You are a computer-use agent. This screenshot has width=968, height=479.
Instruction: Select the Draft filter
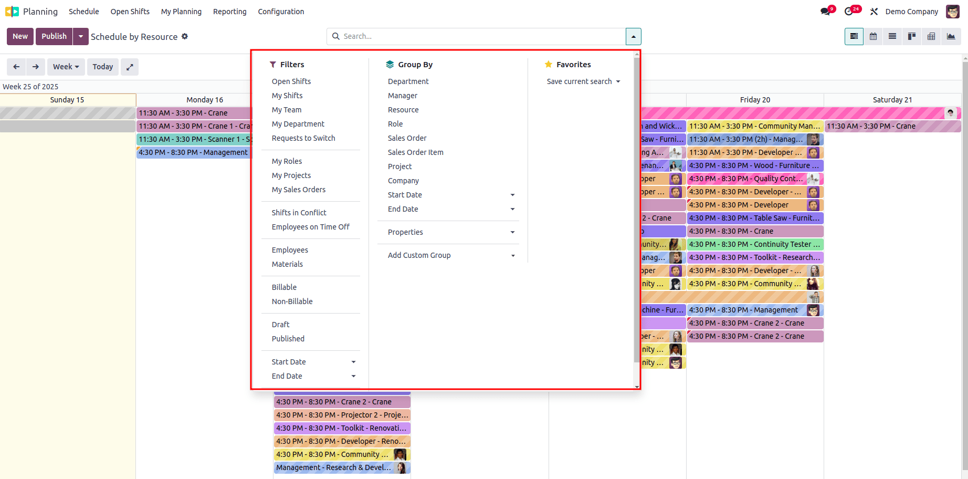281,325
